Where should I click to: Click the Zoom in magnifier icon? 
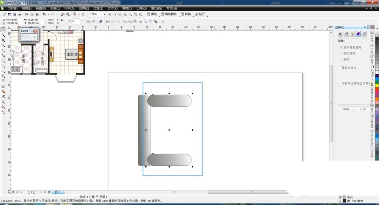click(110, 14)
